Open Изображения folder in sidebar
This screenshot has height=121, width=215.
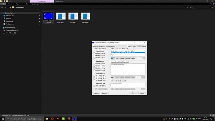(x=10, y=24)
